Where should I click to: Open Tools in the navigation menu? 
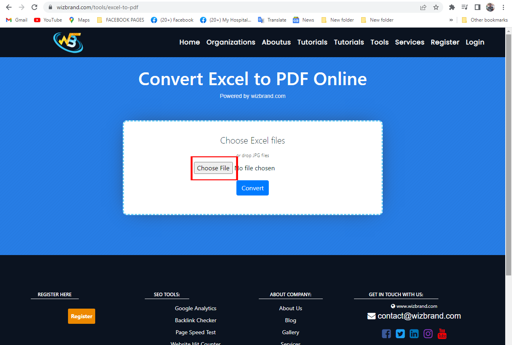(380, 42)
